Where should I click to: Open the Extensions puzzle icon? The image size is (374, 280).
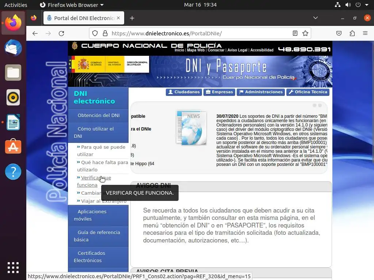tap(352, 33)
